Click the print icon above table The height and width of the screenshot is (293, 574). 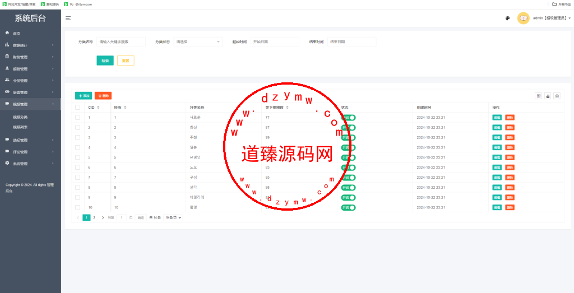557,96
